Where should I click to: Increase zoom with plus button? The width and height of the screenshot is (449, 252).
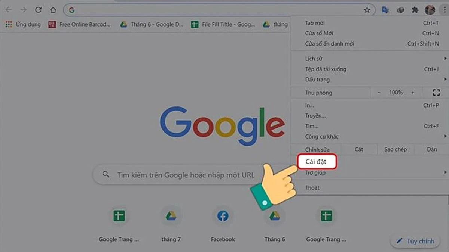point(413,93)
